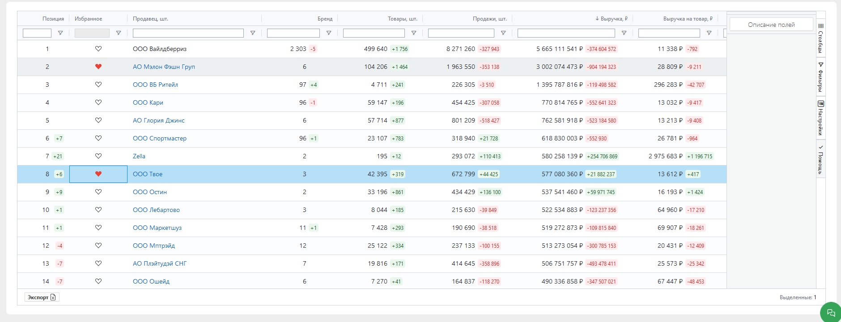Mark АО Плэйтудэй СНГ as favorite

pyautogui.click(x=98, y=263)
